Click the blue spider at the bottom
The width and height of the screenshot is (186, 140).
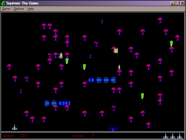[x=113, y=128]
